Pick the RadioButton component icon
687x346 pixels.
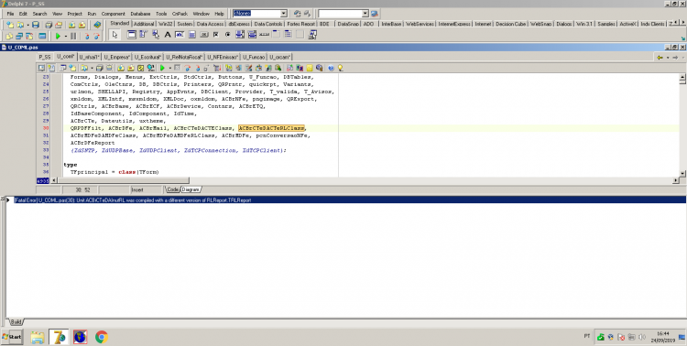tap(228, 35)
